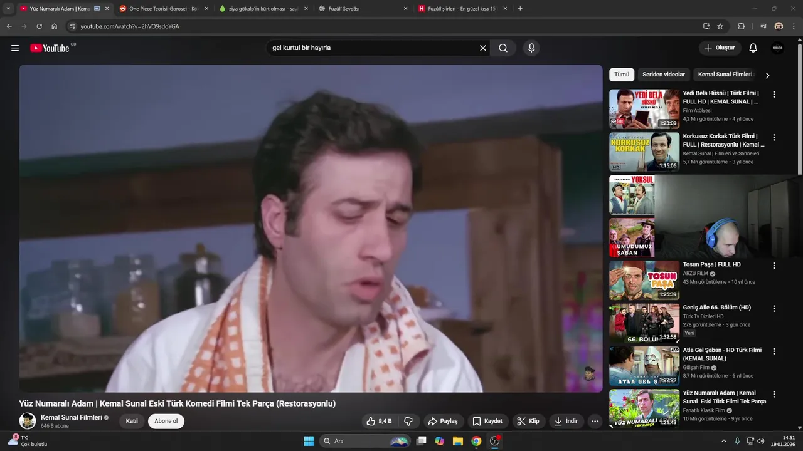Open Film Atölyesi channel link
Image resolution: width=803 pixels, height=451 pixels.
pos(697,111)
